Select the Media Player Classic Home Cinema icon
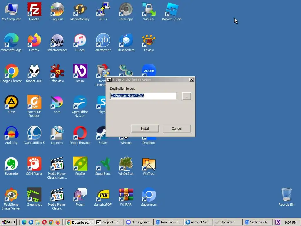 (57, 168)
